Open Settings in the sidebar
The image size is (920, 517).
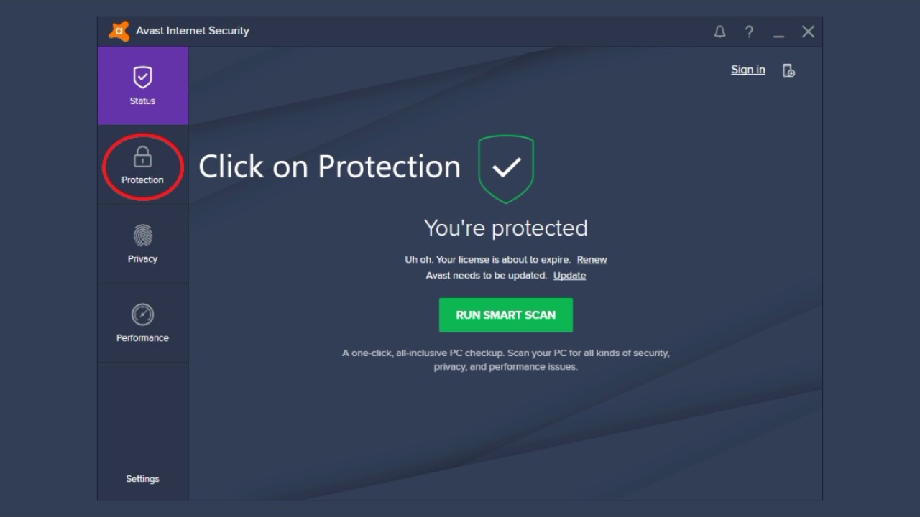(x=142, y=479)
